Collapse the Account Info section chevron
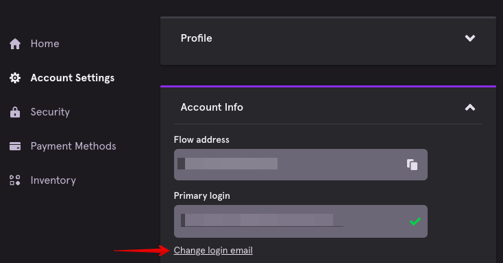This screenshot has width=503, height=263. pyautogui.click(x=470, y=107)
